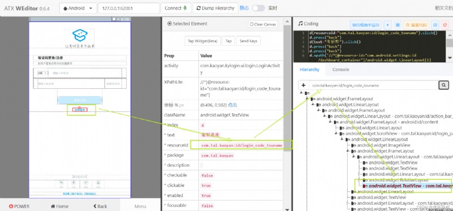Image resolution: width=453 pixels, height=211 pixels.
Task: Click Dump Hierarchy button
Action: click(215, 8)
